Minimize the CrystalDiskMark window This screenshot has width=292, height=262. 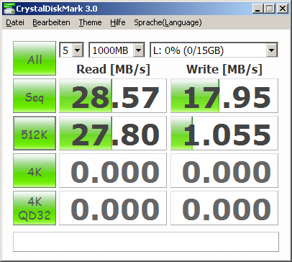[x=258, y=9]
